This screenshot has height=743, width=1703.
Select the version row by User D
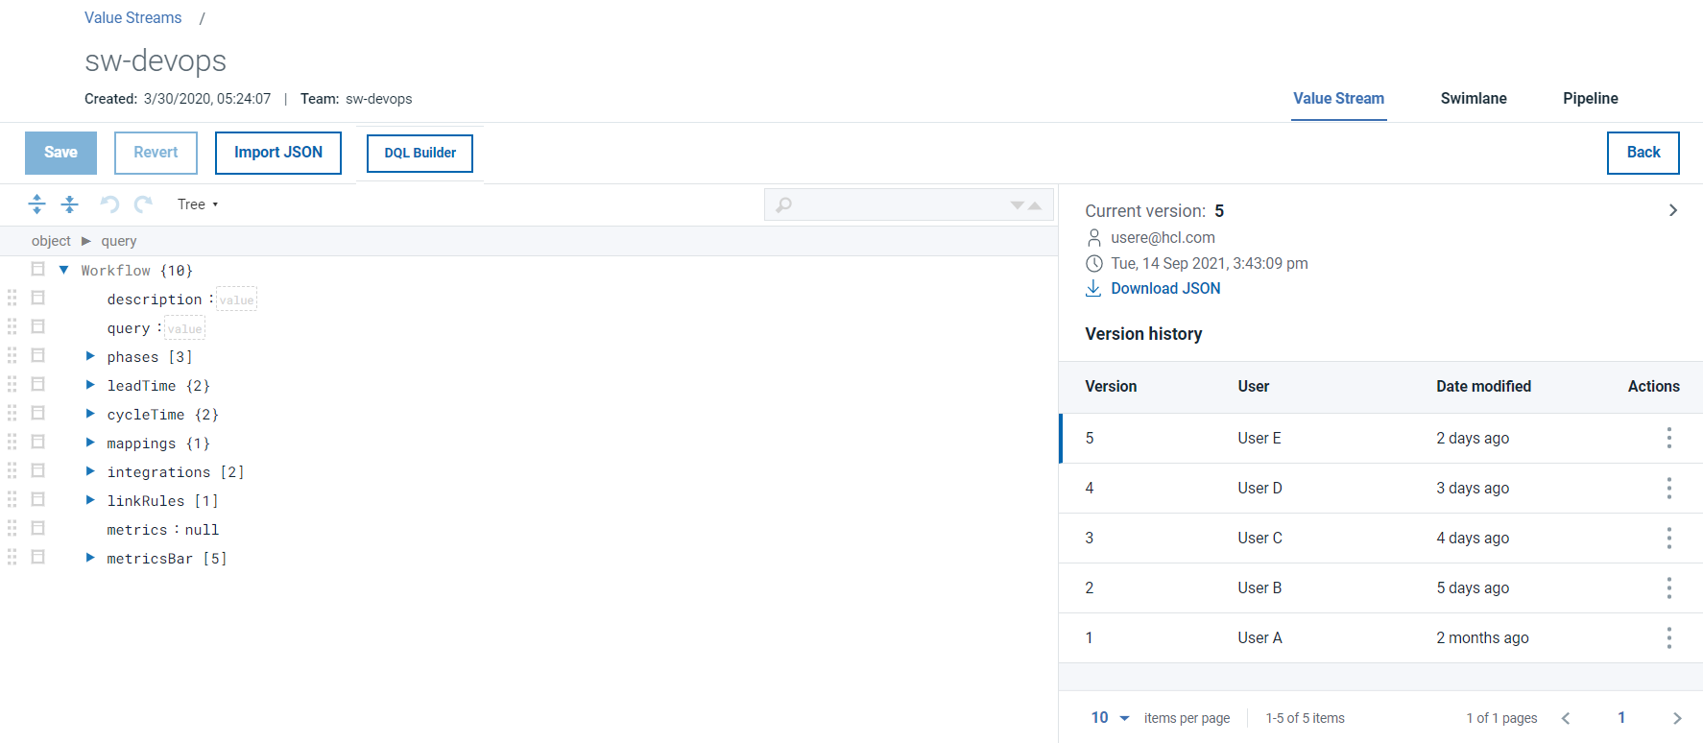1380,488
